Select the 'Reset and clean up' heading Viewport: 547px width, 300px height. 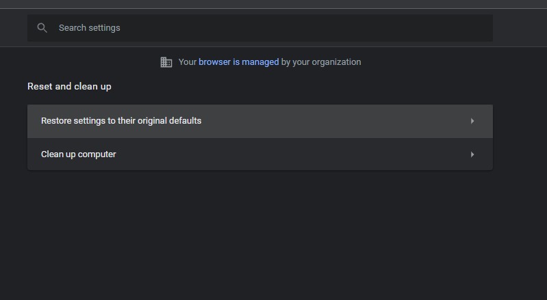click(69, 86)
